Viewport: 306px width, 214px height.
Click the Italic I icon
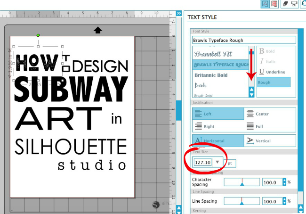[262, 61]
